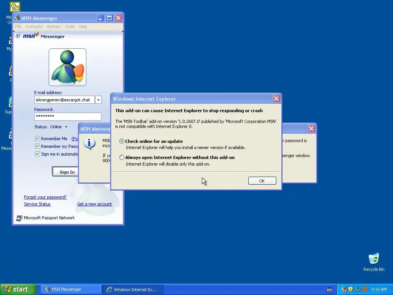The image size is (393, 295).
Task: Toggle the Remember Me checkbox
Action: coord(37,138)
